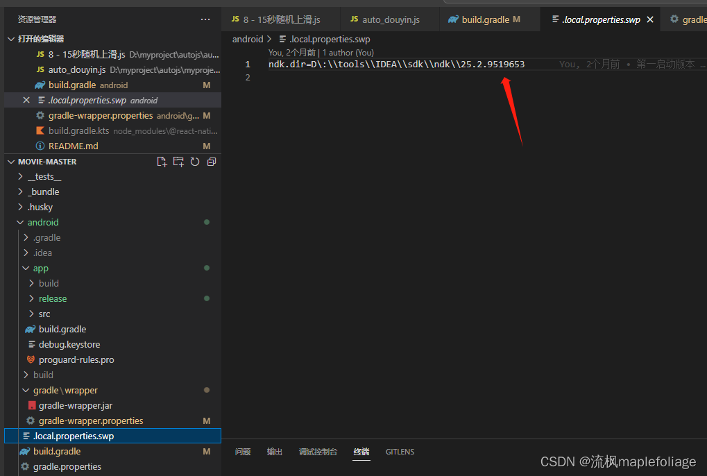The height and width of the screenshot is (476, 707).
Task: Click the JS icon on auto_douyin.js tab
Action: coord(355,19)
